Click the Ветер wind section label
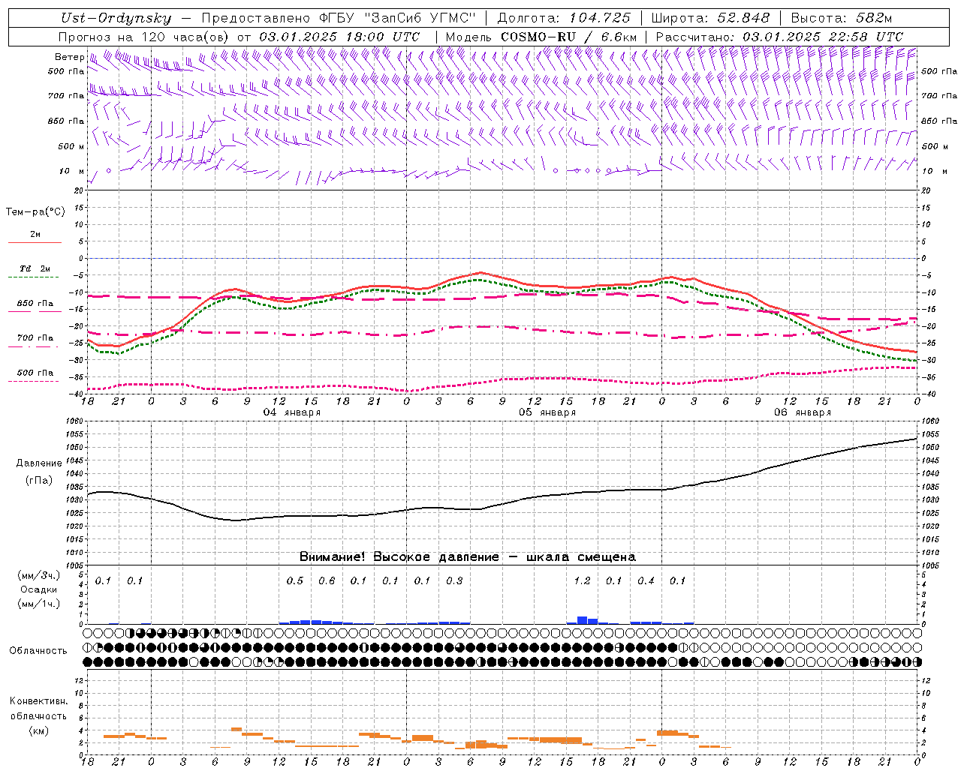Screen dimensions: 961x768 click(x=69, y=57)
